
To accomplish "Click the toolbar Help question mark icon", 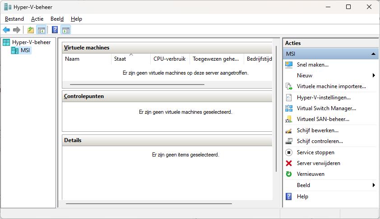I will [x=55, y=30].
